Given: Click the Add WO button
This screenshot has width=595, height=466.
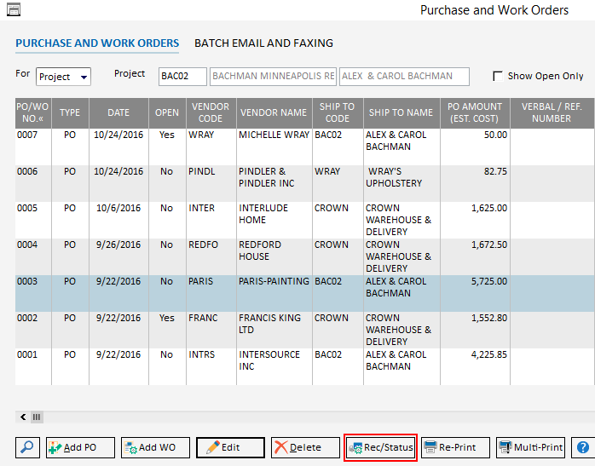Looking at the screenshot, I should tap(155, 447).
